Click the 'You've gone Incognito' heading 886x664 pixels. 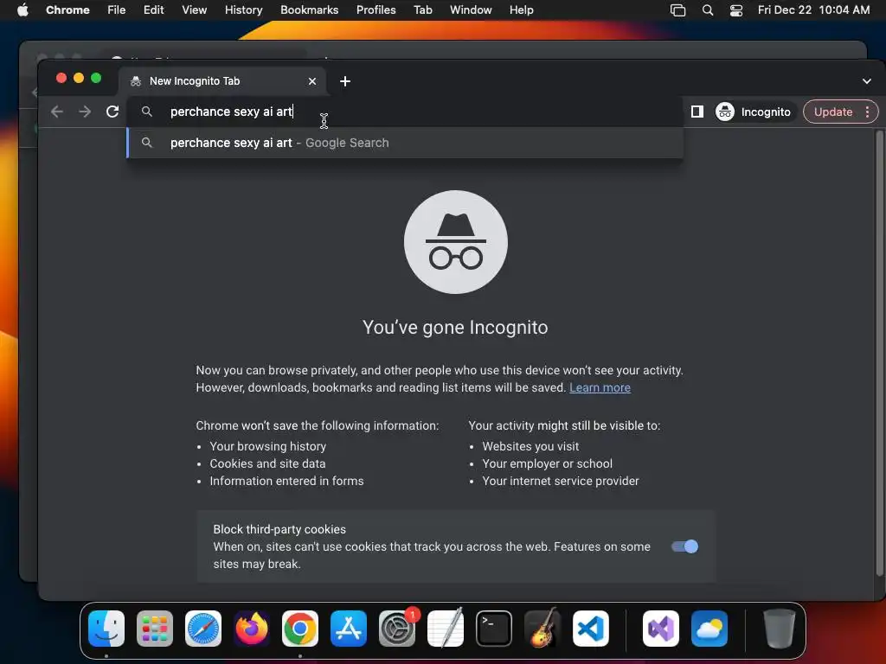(455, 328)
